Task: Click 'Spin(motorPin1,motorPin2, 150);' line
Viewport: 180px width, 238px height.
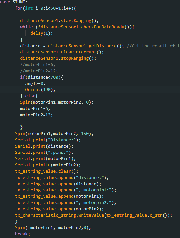Action: 54,134
